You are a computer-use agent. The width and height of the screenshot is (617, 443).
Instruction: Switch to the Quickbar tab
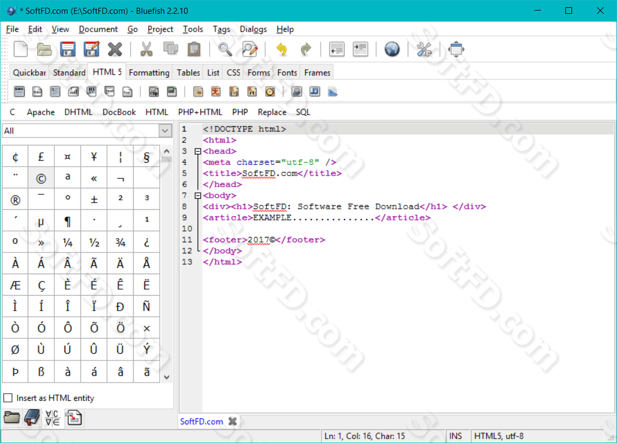[29, 73]
